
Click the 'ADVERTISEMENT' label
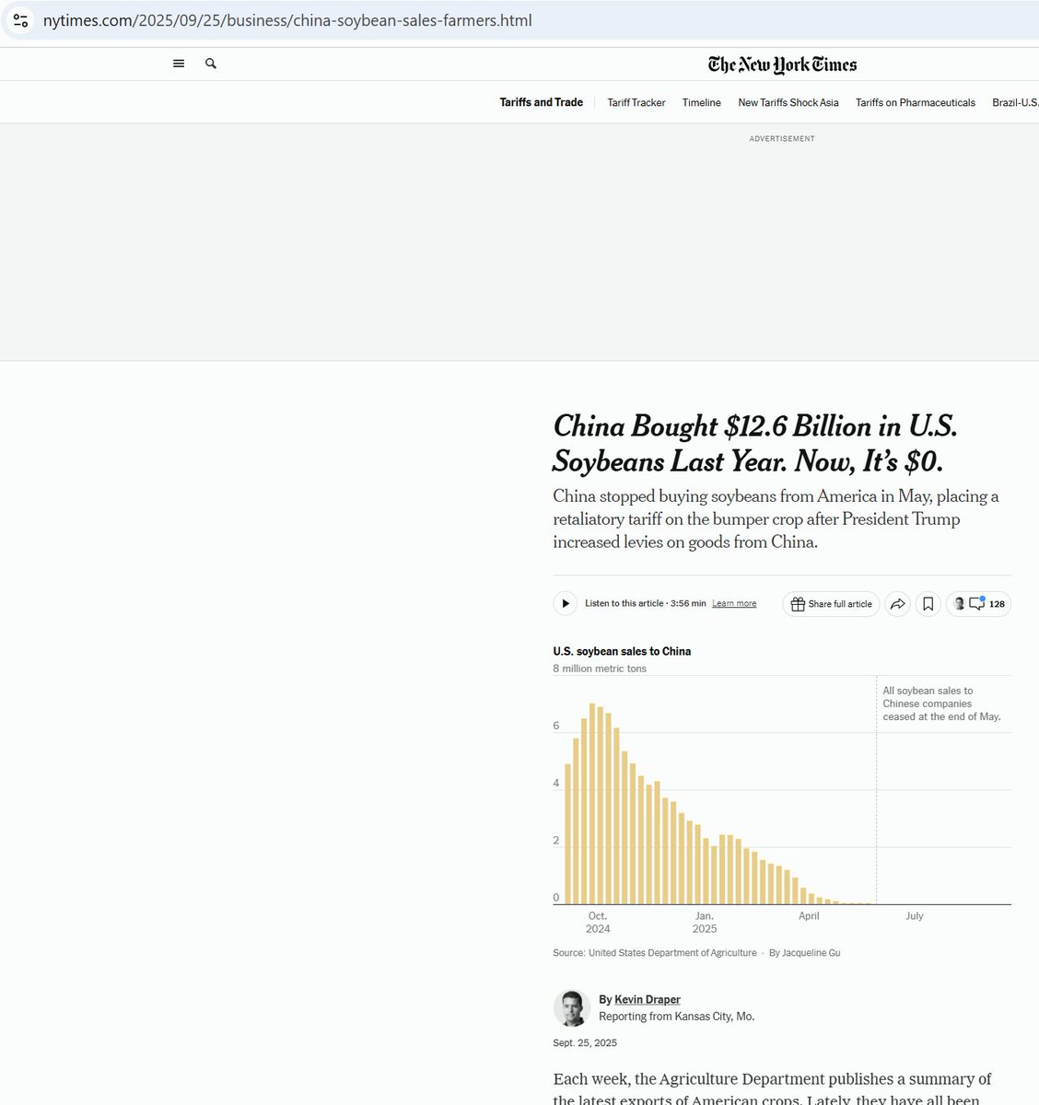point(782,139)
